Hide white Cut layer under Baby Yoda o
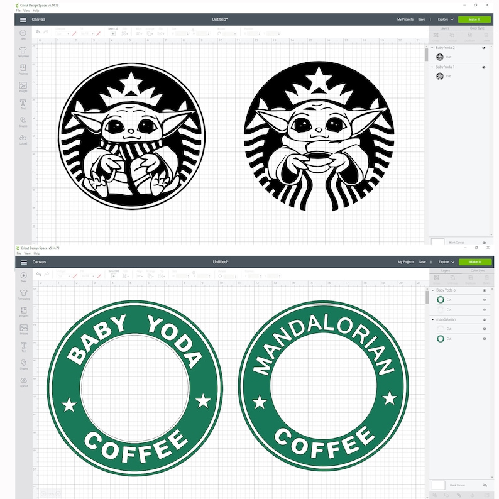Viewport: 499px width, 499px height. (485, 310)
